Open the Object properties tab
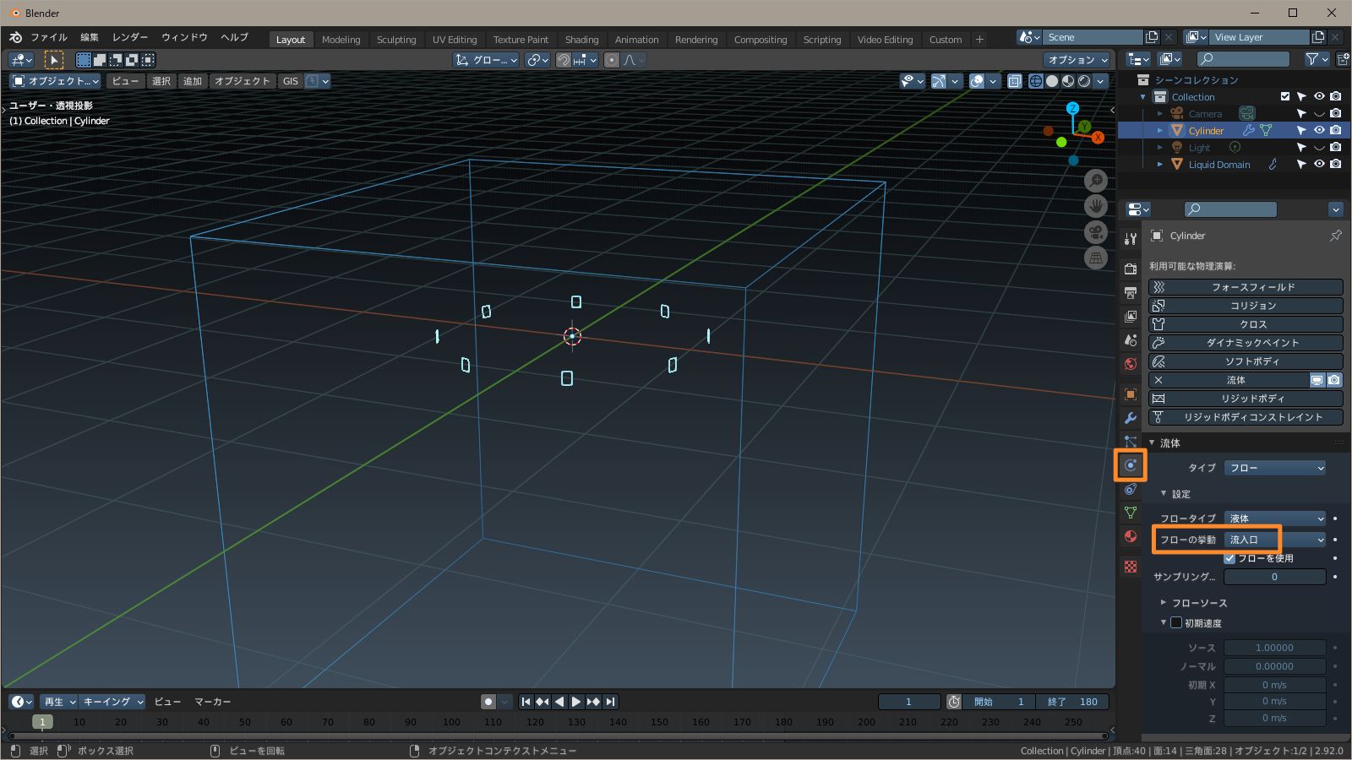The image size is (1352, 760). coord(1131,394)
